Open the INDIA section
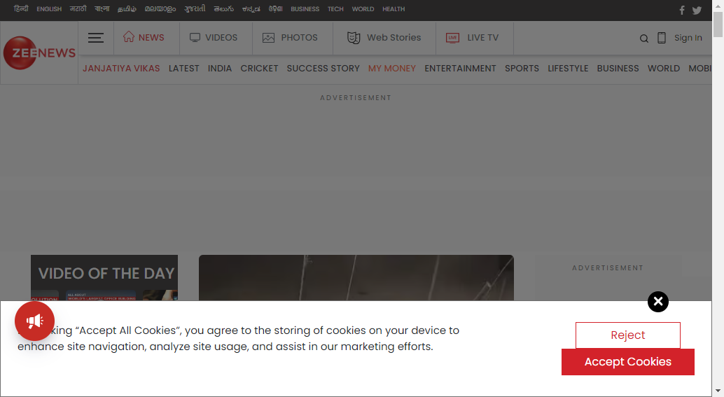The width and height of the screenshot is (724, 397). [x=220, y=69]
